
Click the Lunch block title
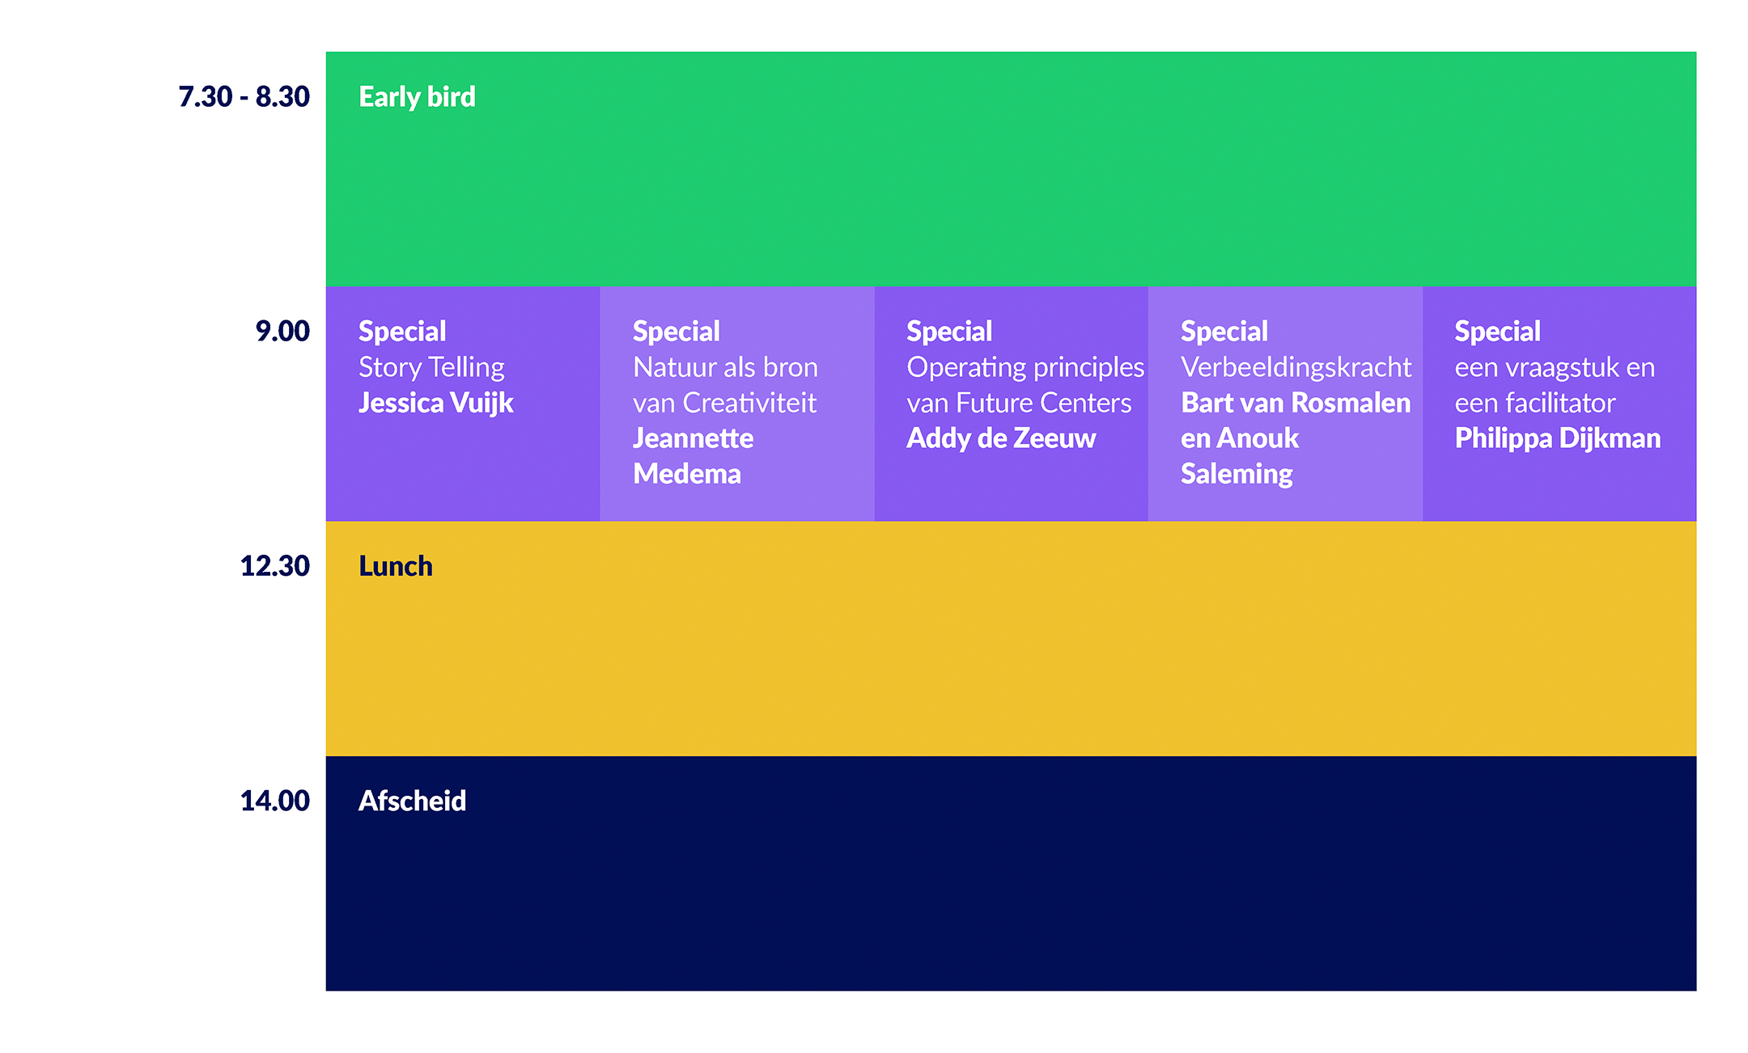click(396, 566)
